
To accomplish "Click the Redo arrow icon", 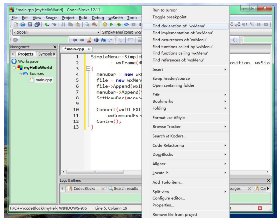I will pos(54,24).
